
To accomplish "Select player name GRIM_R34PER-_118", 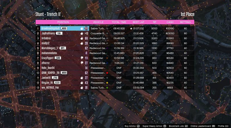I will 50,73.
